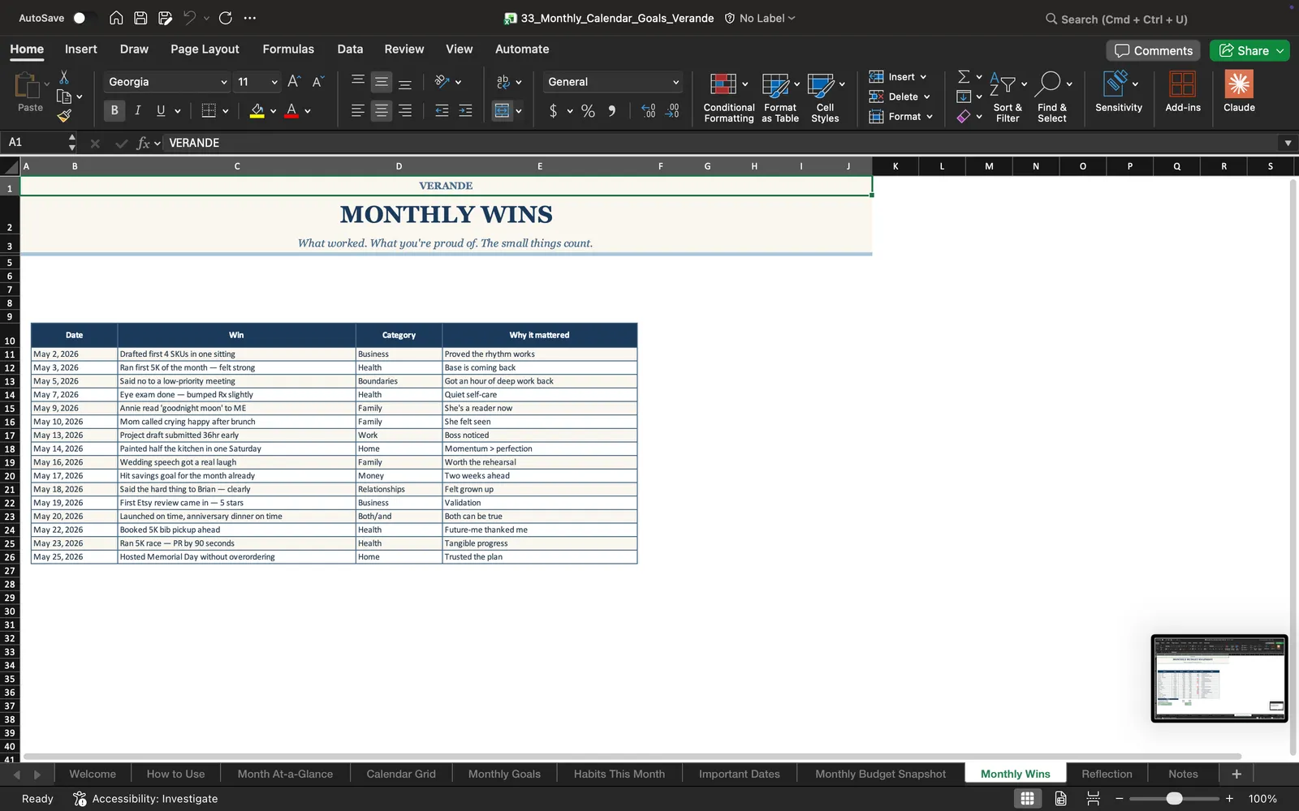Click Accessibility: Investigate in status bar
This screenshot has height=811, width=1299.
145,798
